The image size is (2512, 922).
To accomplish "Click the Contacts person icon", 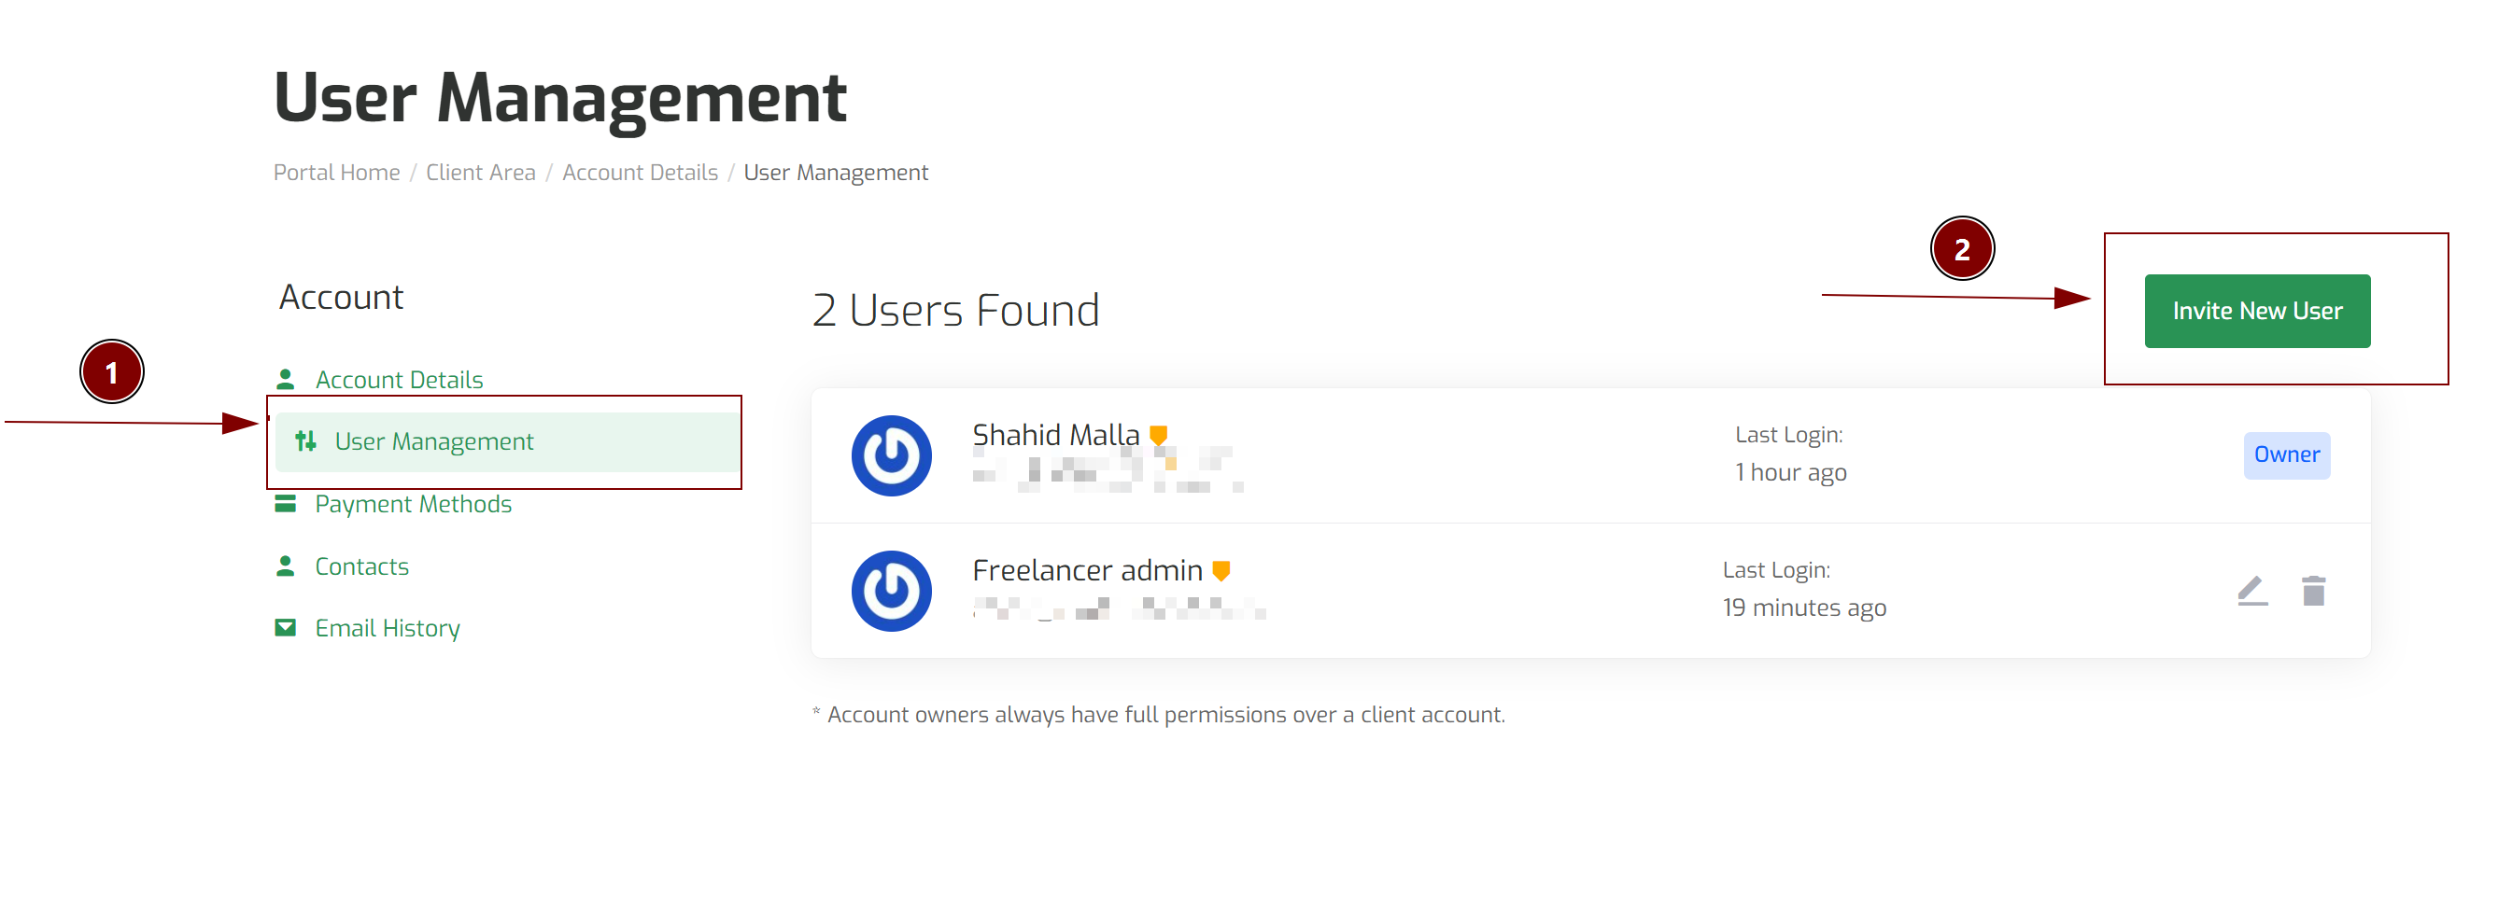I will 285,566.
